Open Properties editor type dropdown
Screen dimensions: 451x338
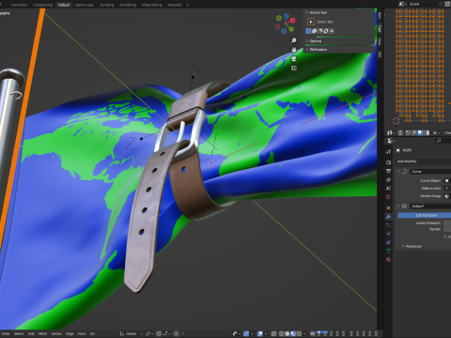(x=392, y=141)
